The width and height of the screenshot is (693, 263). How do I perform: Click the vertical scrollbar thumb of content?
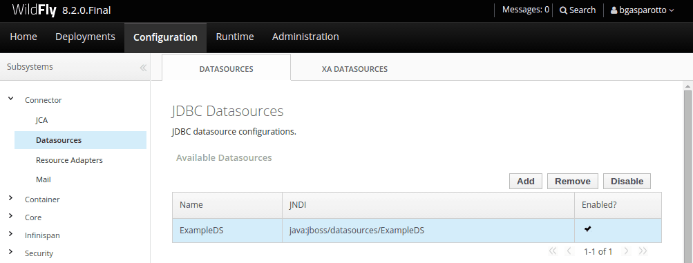click(687, 176)
